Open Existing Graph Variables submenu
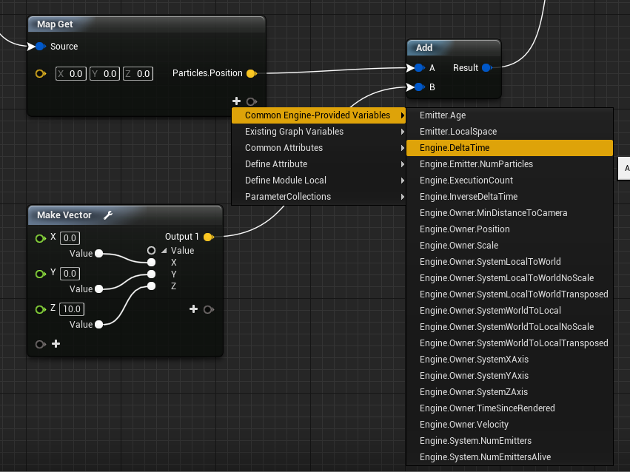Screen dimensions: 630x472 click(x=319, y=132)
